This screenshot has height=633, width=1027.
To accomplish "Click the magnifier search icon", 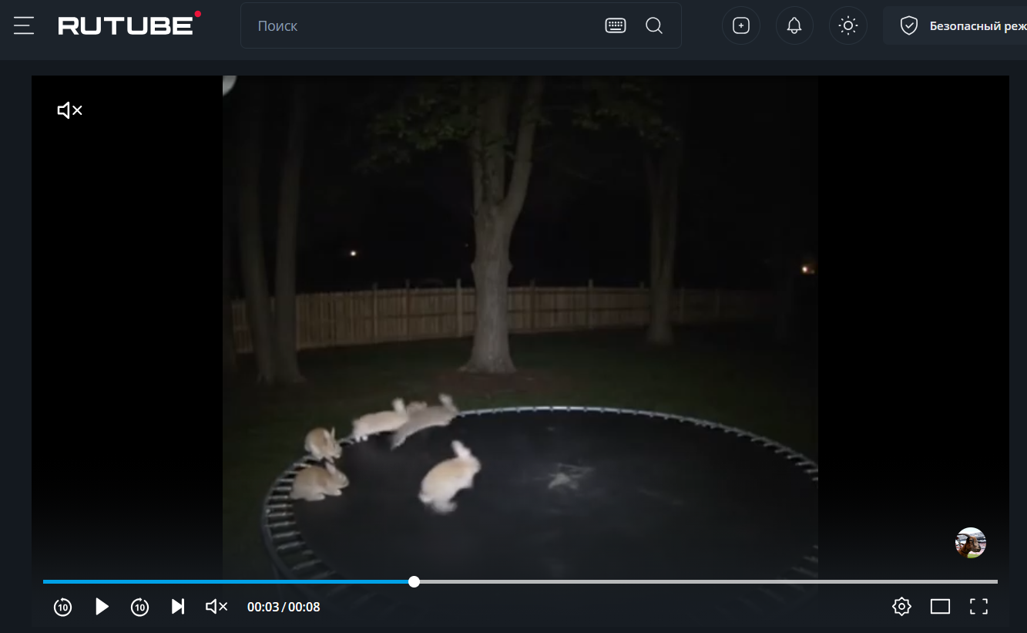I will click(x=654, y=25).
